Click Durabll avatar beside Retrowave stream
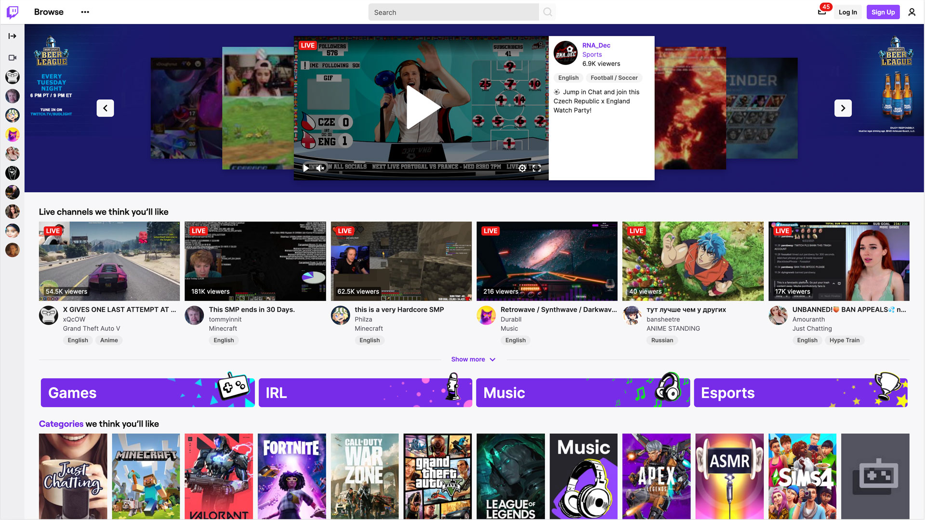Screen dimensions: 925x520 coord(486,315)
